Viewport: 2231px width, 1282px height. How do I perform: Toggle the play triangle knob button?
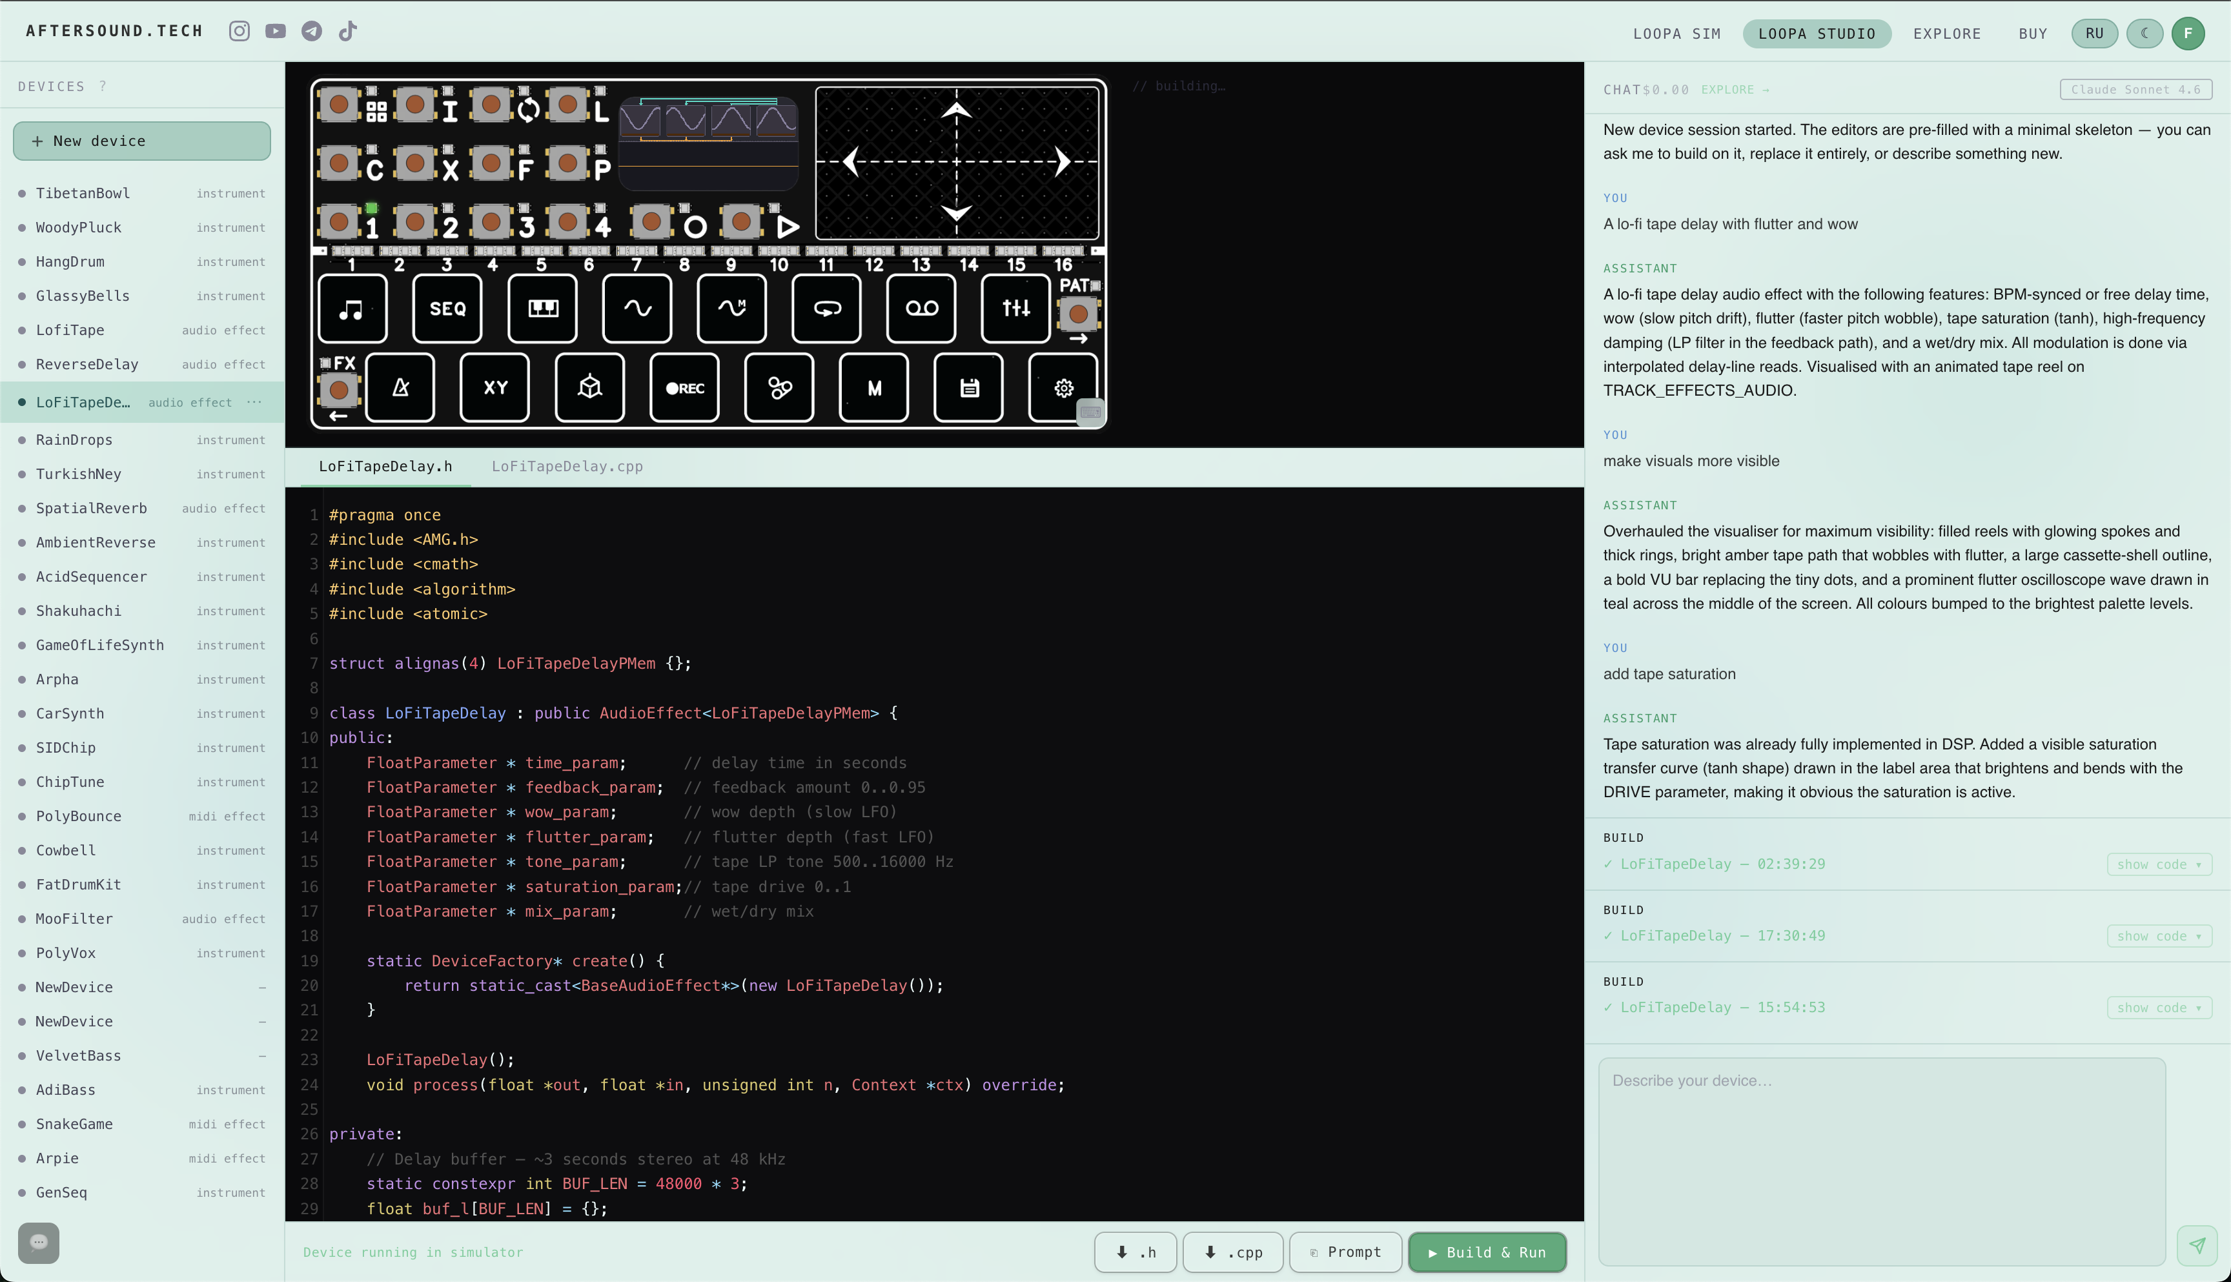tap(741, 222)
